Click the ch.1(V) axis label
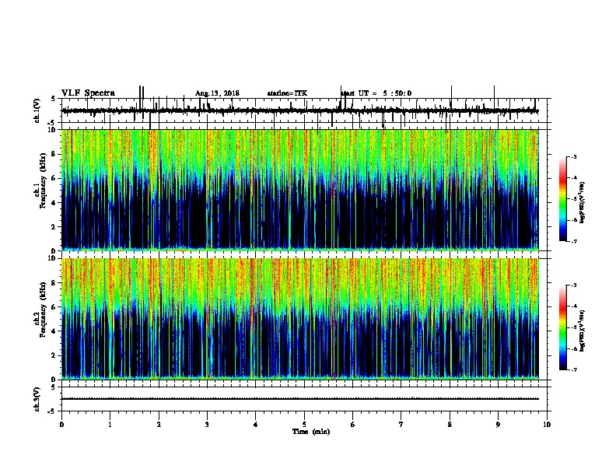 coord(37,110)
